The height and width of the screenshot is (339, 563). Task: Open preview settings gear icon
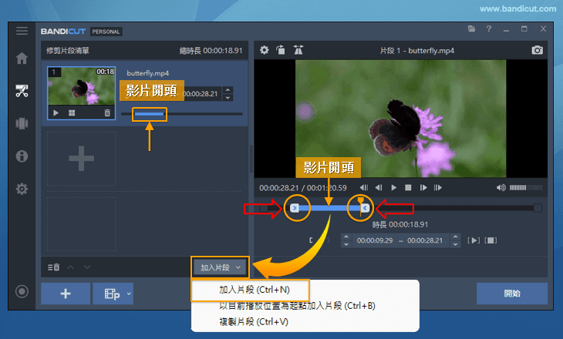click(x=265, y=50)
